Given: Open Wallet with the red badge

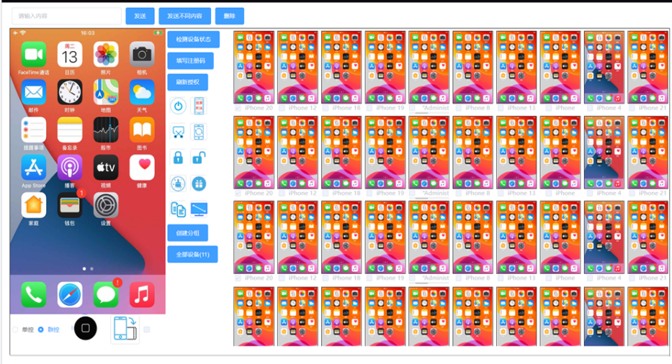Looking at the screenshot, I should [70, 205].
